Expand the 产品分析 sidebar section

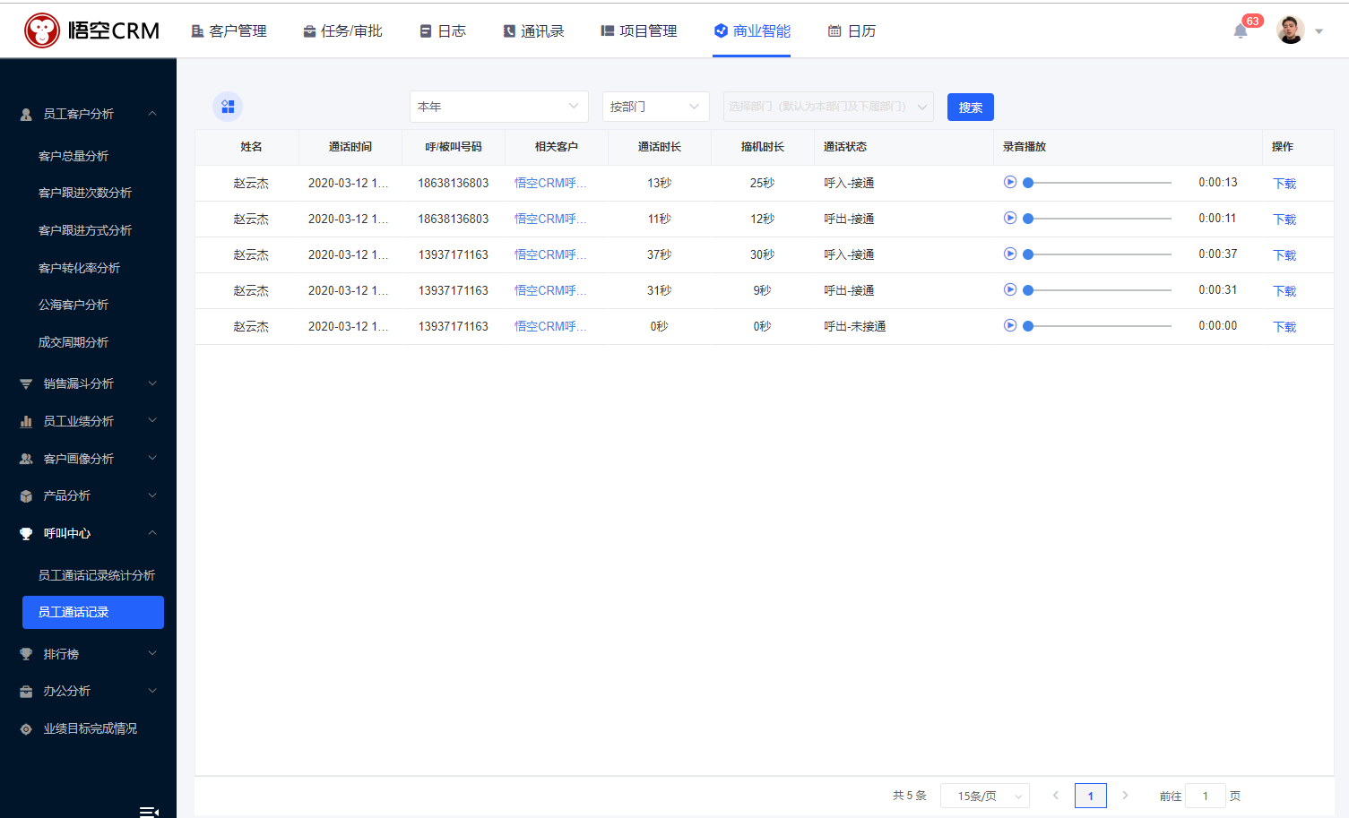coord(88,495)
